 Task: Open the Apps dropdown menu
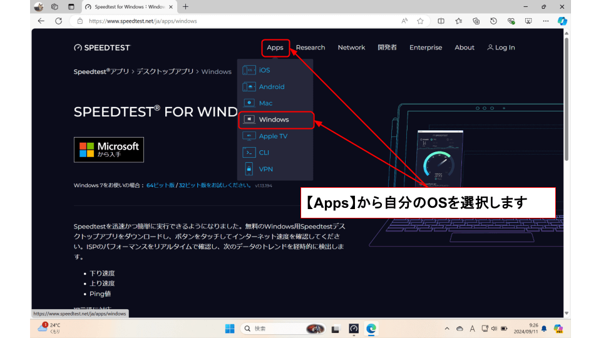(x=275, y=48)
